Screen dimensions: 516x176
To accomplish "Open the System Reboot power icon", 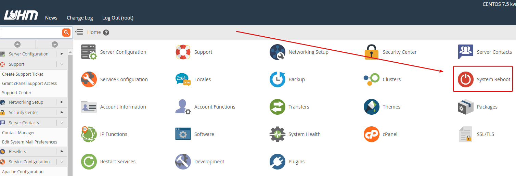I will point(465,79).
